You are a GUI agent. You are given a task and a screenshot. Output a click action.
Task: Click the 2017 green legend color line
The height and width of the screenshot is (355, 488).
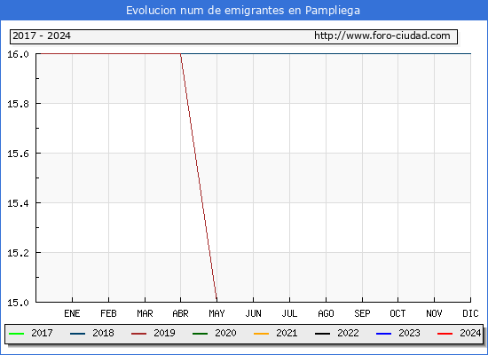click(17, 334)
